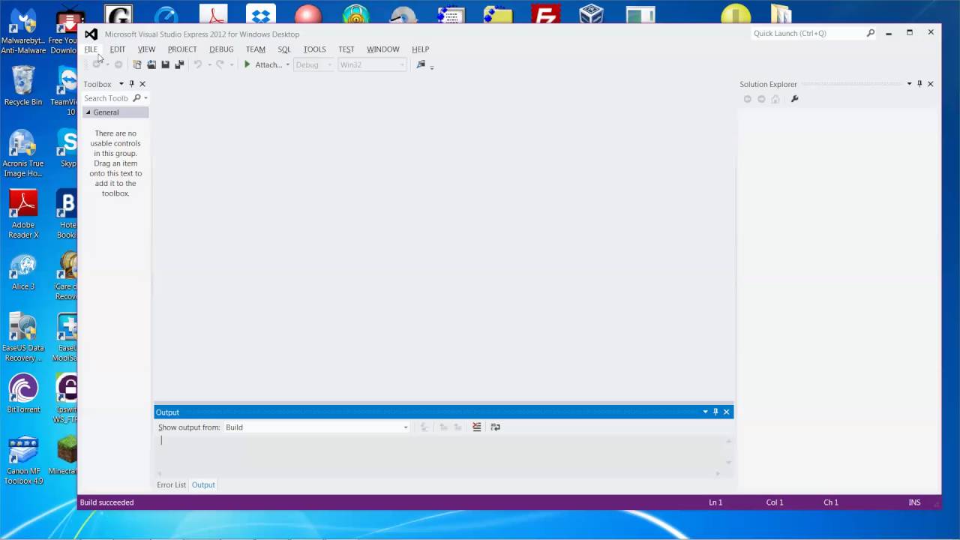The image size is (960, 540).
Task: Open the FILE menu
Action: (x=91, y=49)
